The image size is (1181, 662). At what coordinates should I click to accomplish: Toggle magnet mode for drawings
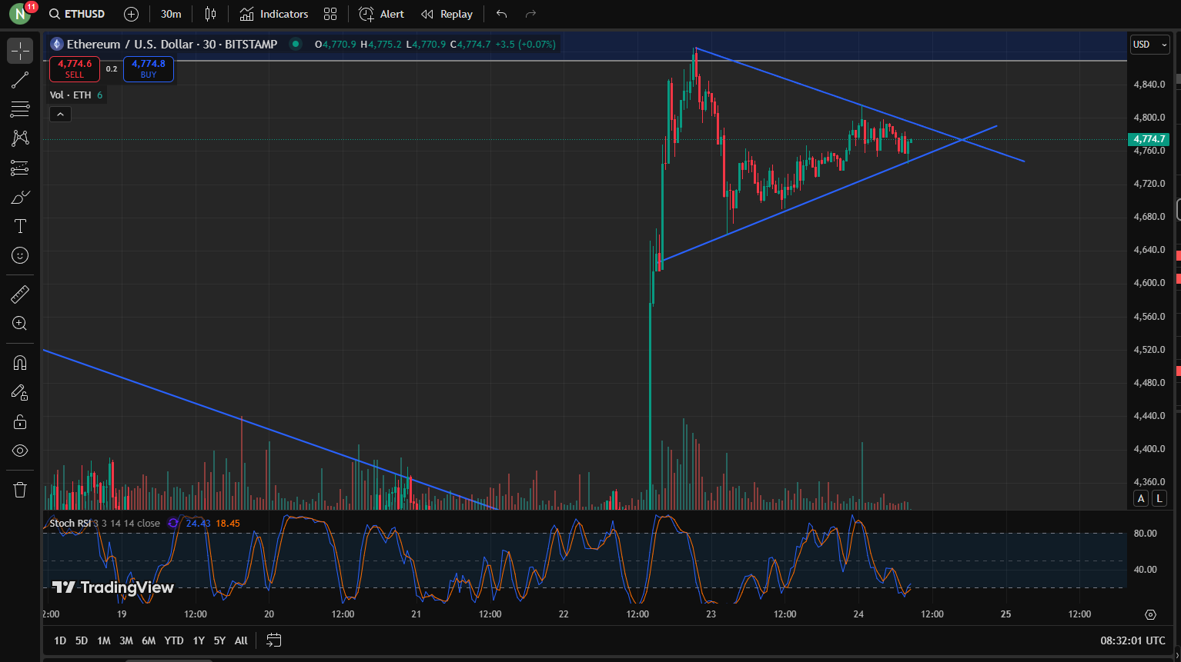(20, 363)
